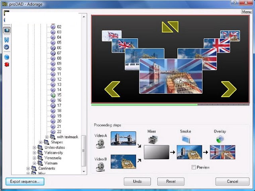Select effect 06 in the tree
The image size is (255, 191).
pos(56,48)
